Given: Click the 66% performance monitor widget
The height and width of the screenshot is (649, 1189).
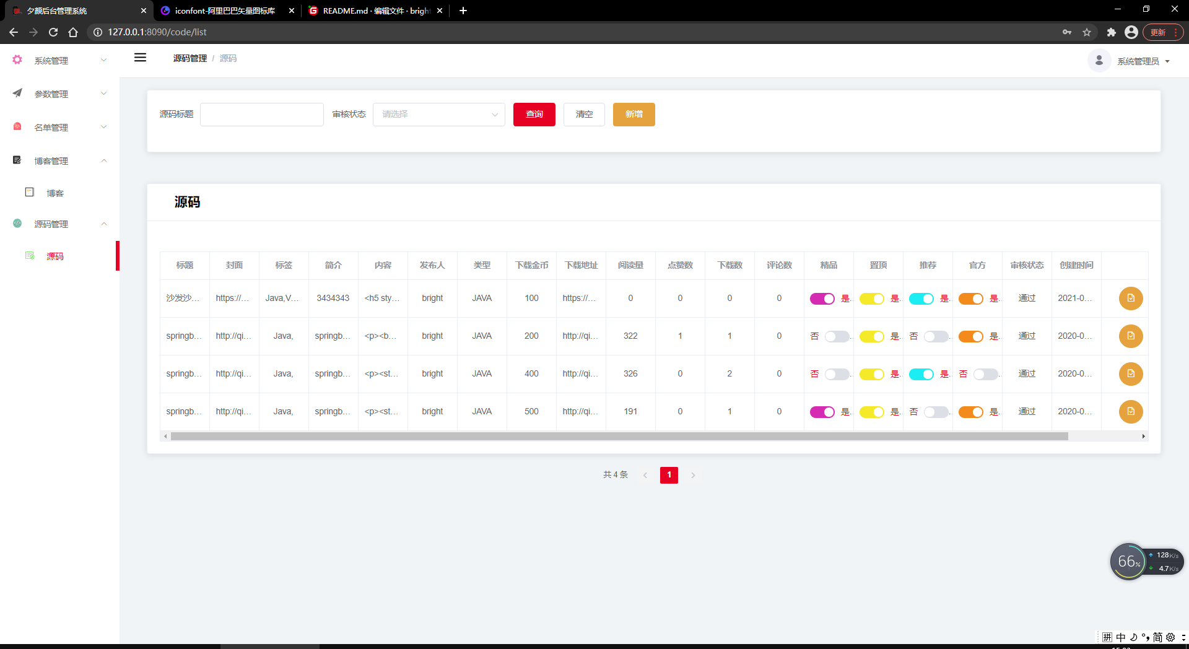Looking at the screenshot, I should pyautogui.click(x=1128, y=562).
